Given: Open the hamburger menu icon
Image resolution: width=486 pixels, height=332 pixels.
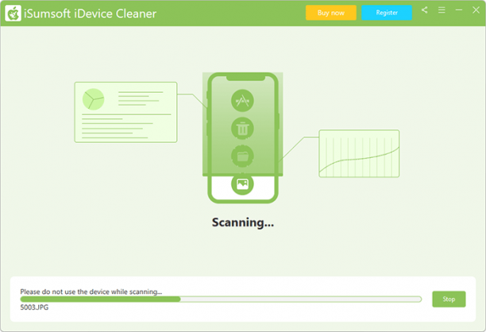Looking at the screenshot, I should click(x=442, y=10).
